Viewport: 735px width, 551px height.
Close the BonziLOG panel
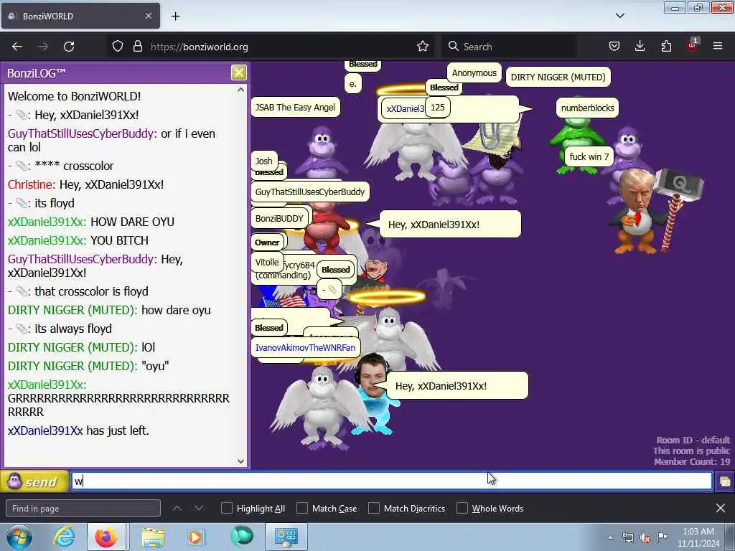pos(238,72)
